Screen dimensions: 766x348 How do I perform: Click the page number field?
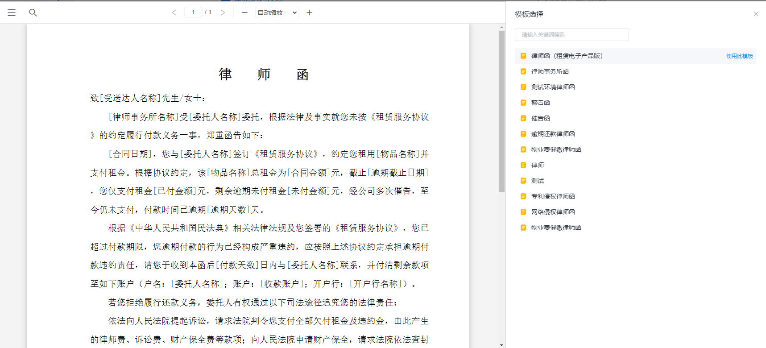pyautogui.click(x=193, y=12)
